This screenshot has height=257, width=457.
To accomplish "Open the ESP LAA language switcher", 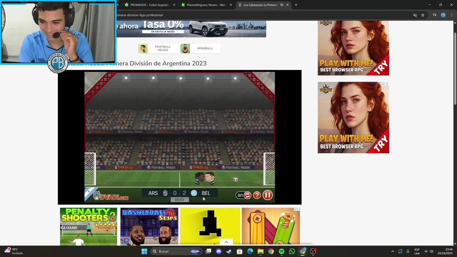I will [x=417, y=251].
